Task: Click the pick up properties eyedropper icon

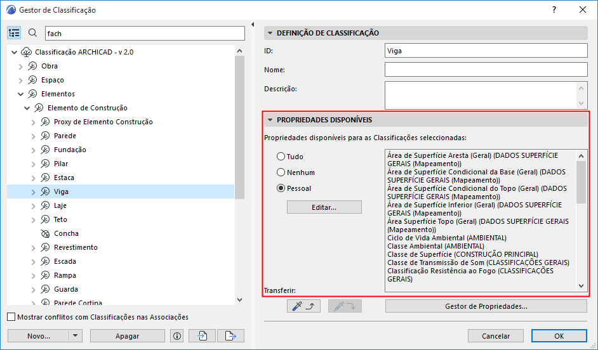Action: [x=303, y=306]
